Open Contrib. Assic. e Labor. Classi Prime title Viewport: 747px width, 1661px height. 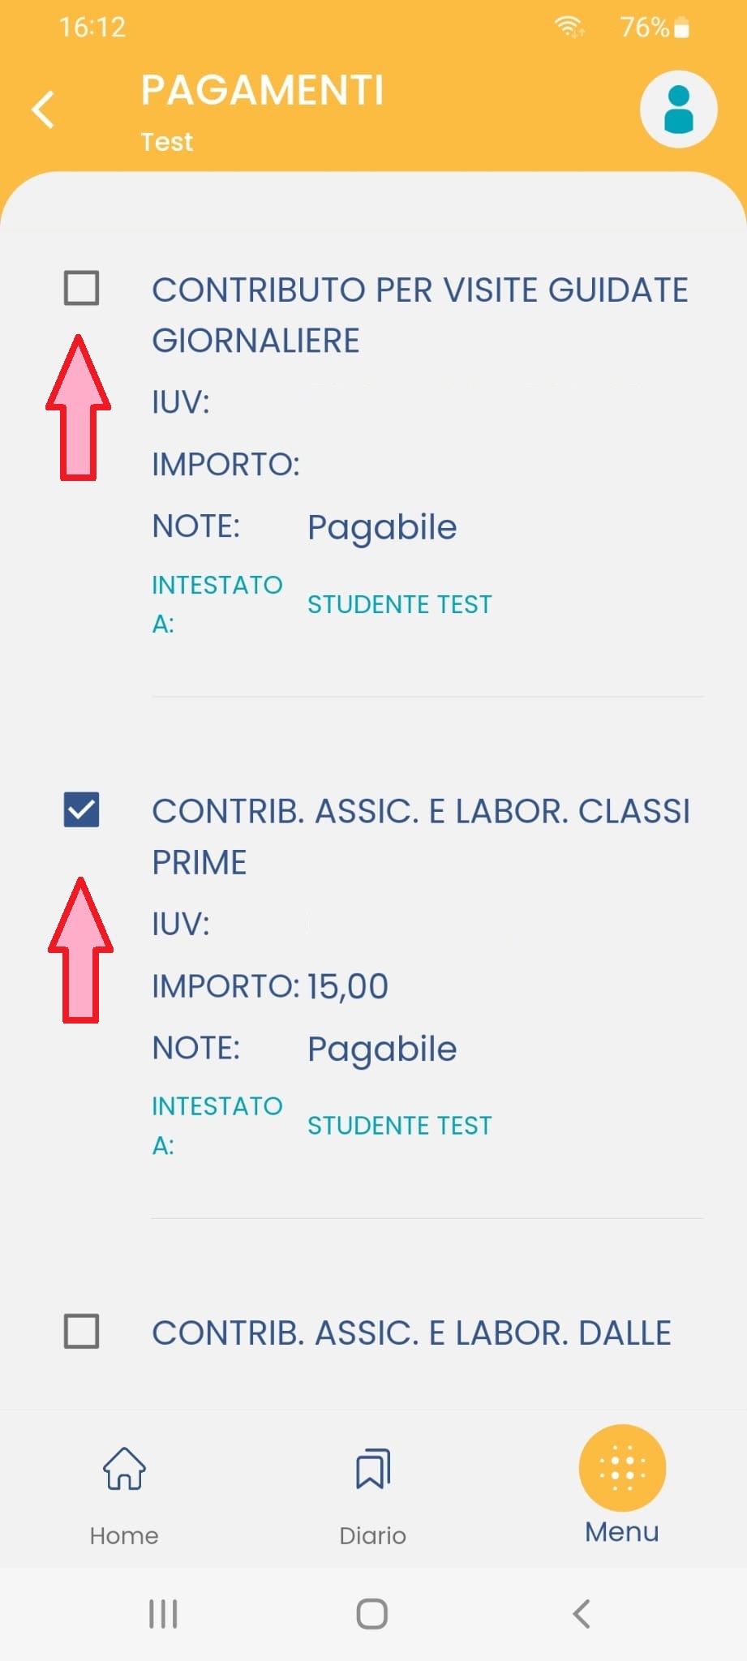(x=420, y=836)
